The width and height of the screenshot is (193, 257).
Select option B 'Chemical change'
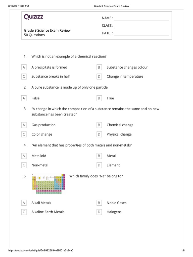click(x=99, y=125)
